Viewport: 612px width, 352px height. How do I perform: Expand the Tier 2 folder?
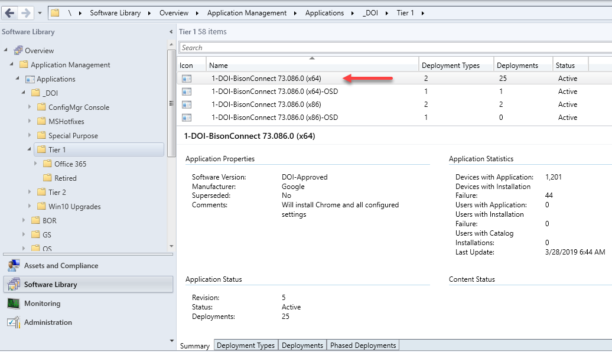(30, 192)
